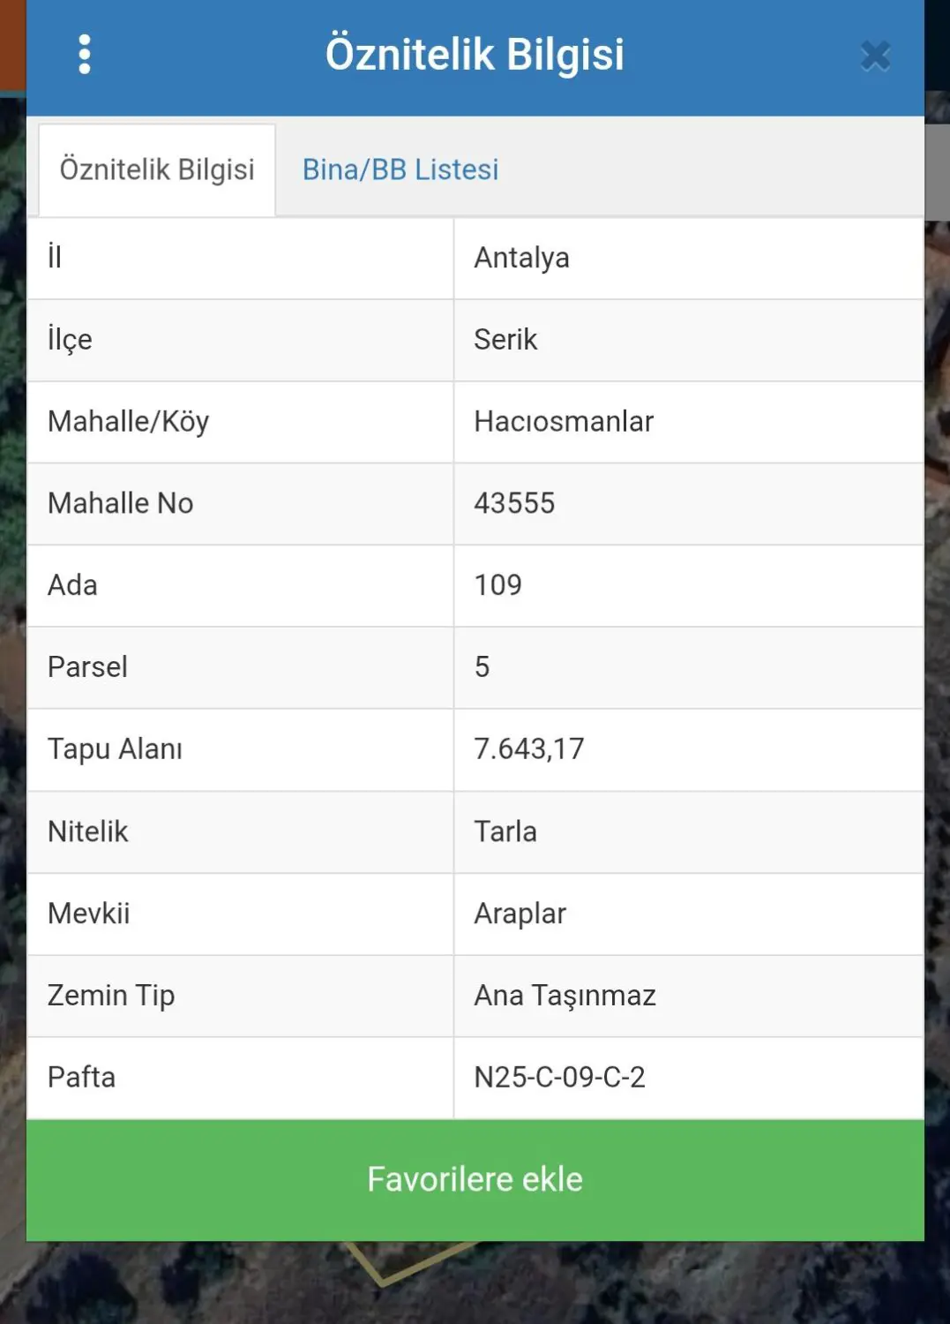Open the three-dot options menu

[x=84, y=55]
